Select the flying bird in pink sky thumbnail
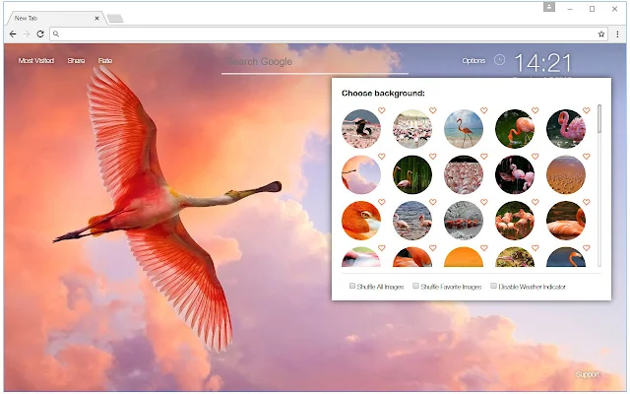Viewport: 630px width, 394px height. coord(361,175)
